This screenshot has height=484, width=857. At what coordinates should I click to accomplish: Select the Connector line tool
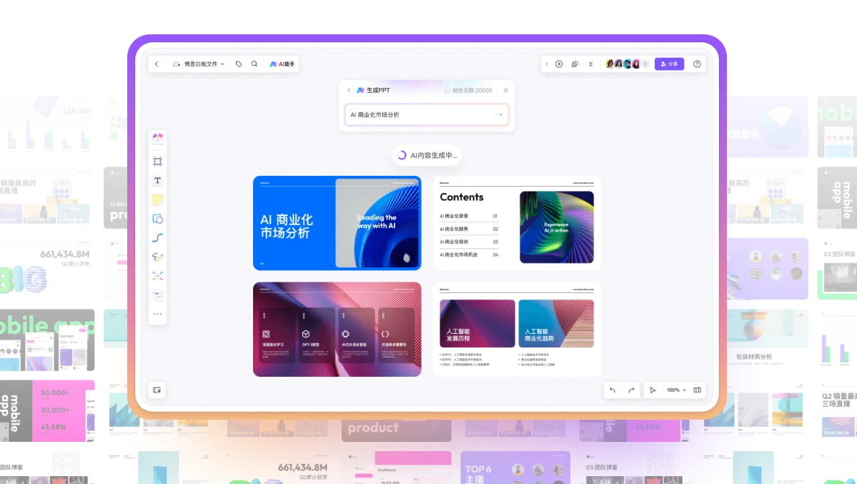pyautogui.click(x=157, y=238)
